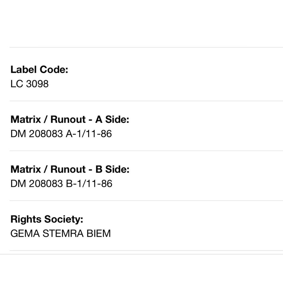Click the word Matrix in A Side heading
The width and height of the screenshot is (283, 283).
click(26, 119)
